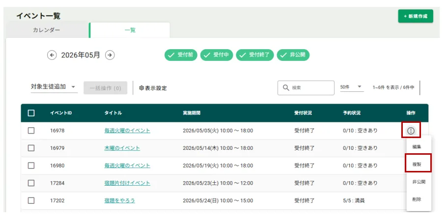
Task: Click the 2026年05月 month label
Action: point(81,55)
